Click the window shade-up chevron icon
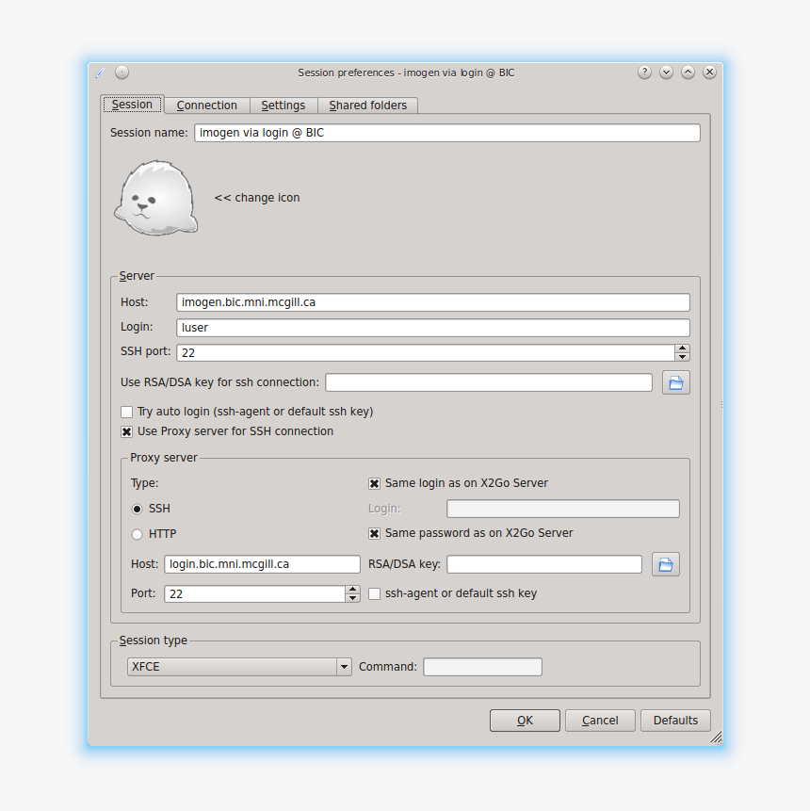This screenshot has height=811, width=810. click(688, 72)
